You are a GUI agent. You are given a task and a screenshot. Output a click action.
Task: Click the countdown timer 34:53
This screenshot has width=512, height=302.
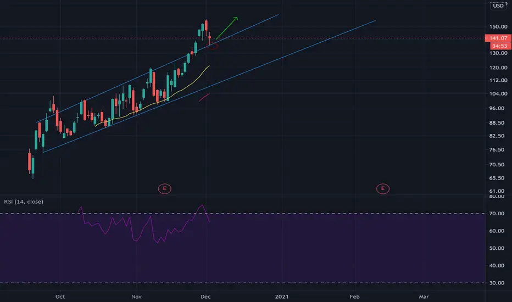pos(499,46)
